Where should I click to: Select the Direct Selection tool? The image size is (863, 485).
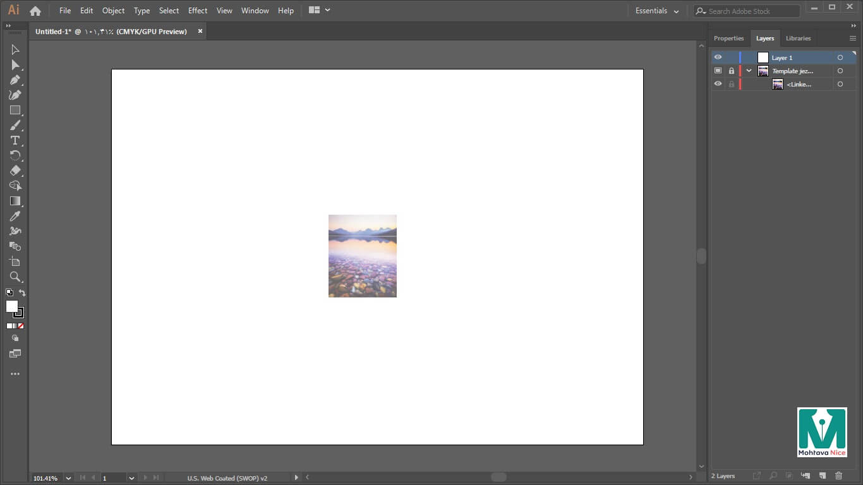(15, 65)
